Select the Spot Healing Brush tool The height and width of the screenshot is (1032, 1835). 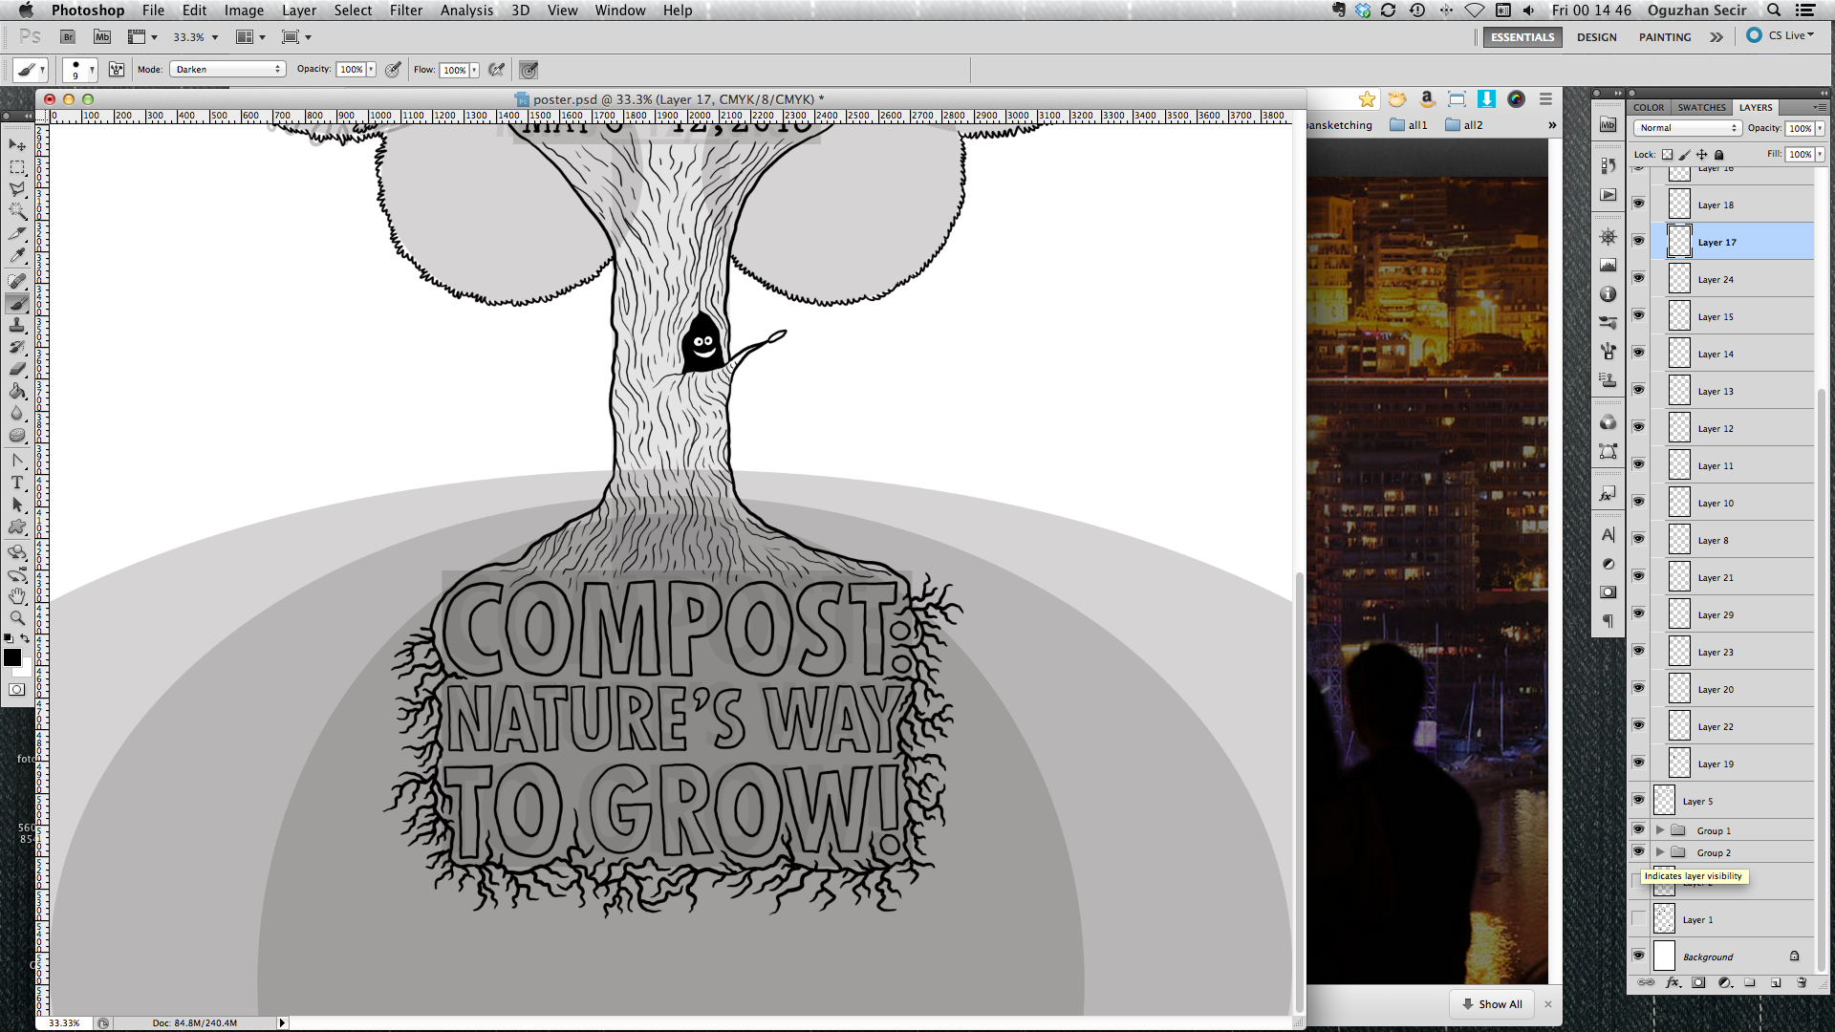17,281
